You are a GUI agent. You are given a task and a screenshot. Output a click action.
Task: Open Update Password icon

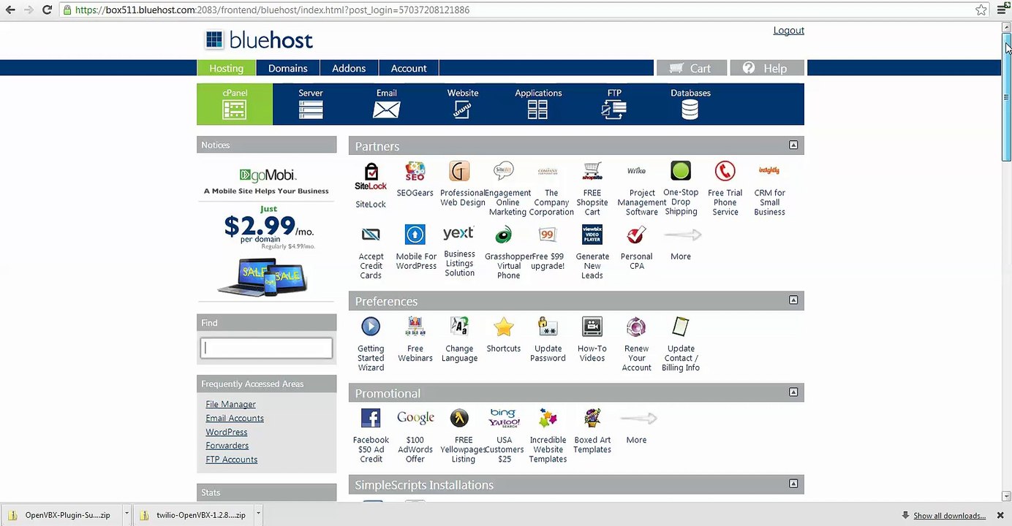pos(548,327)
